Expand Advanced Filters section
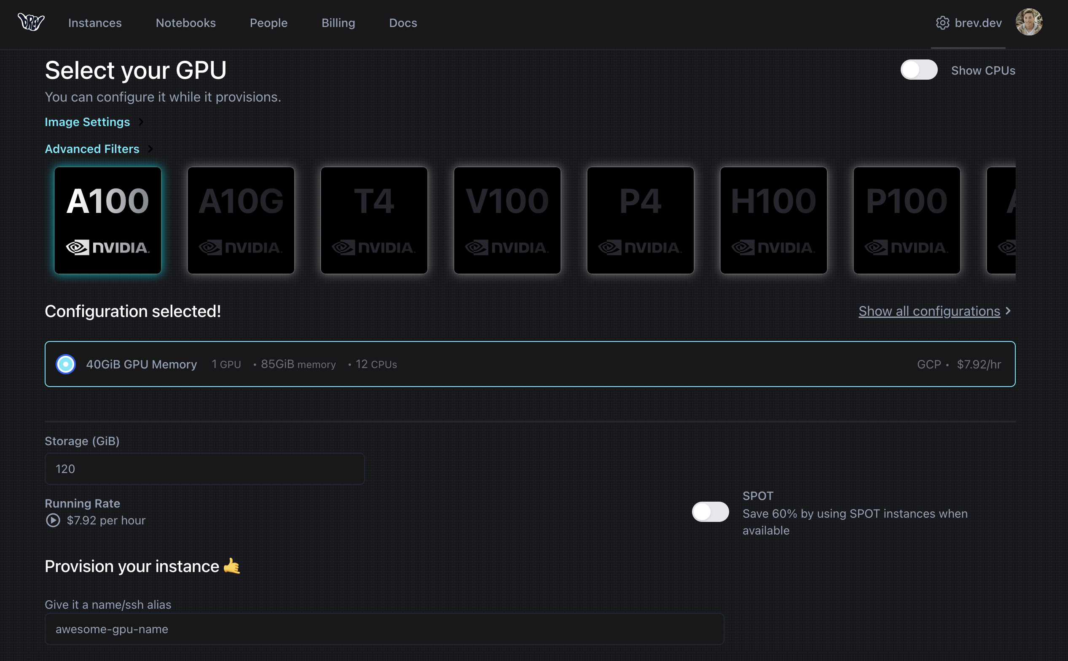This screenshot has width=1068, height=661. coord(92,149)
